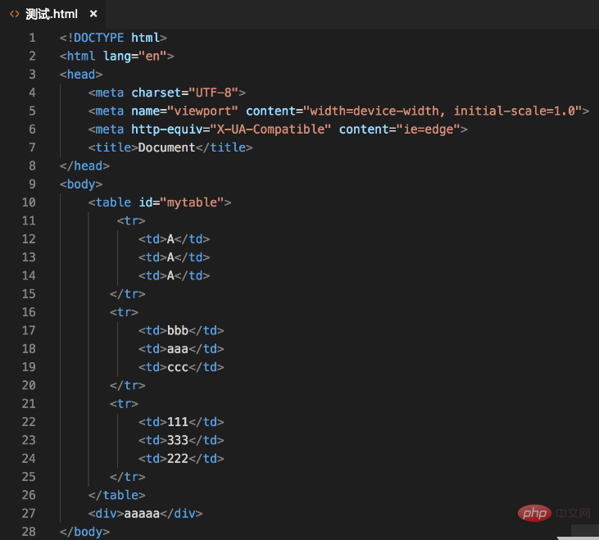Click the bbb table cell text
The width and height of the screenshot is (599, 540).
coord(178,331)
